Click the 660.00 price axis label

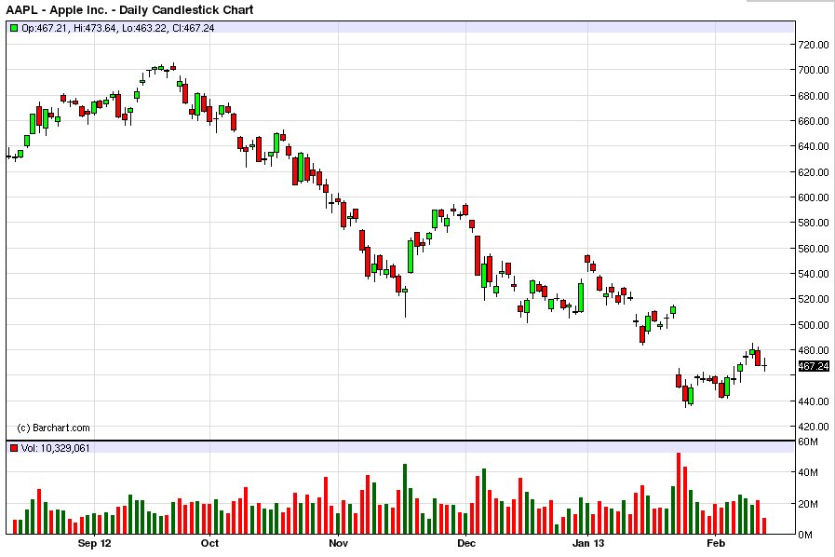click(814, 121)
